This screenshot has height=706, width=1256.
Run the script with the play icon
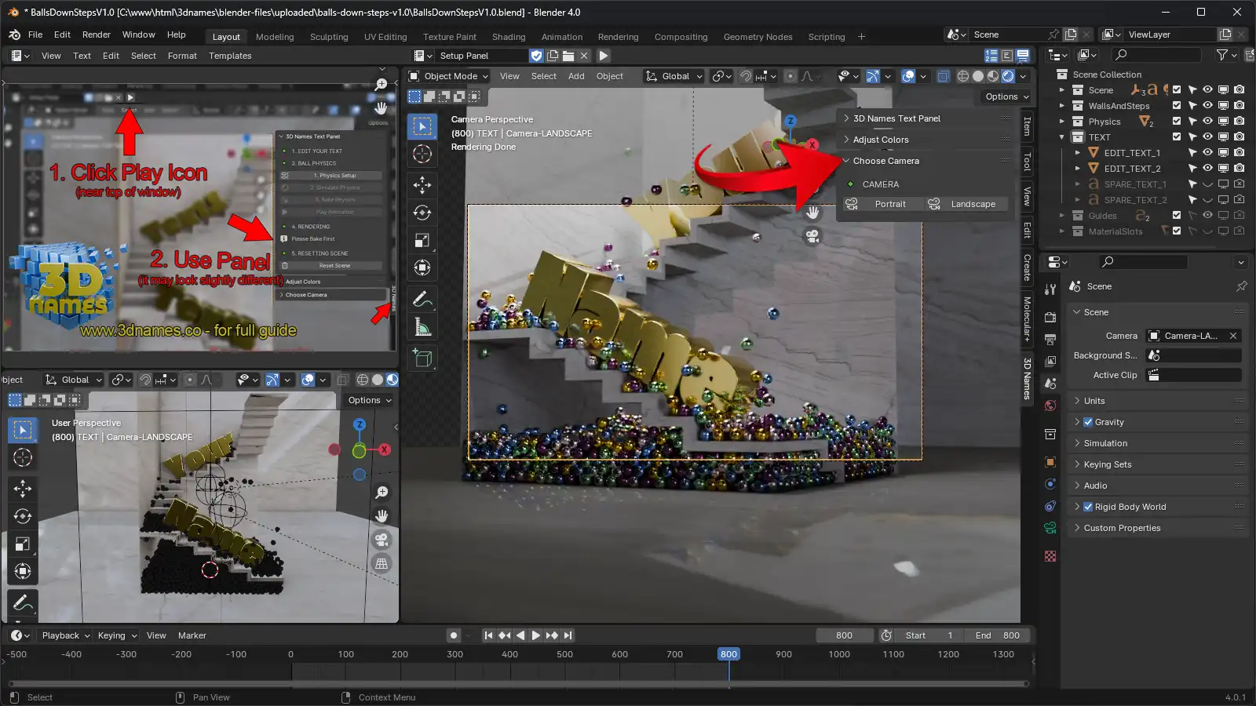pos(604,56)
